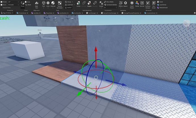
Task: Toggle the Rotate snapping checkbox
Action: pos(1,2)
